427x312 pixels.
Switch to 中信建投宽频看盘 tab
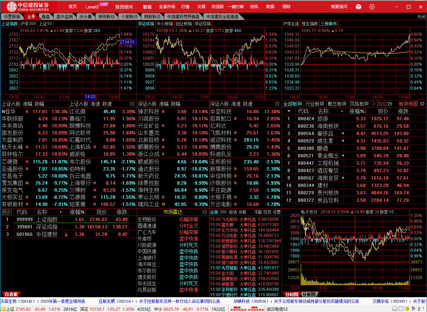pyautogui.click(x=183, y=17)
